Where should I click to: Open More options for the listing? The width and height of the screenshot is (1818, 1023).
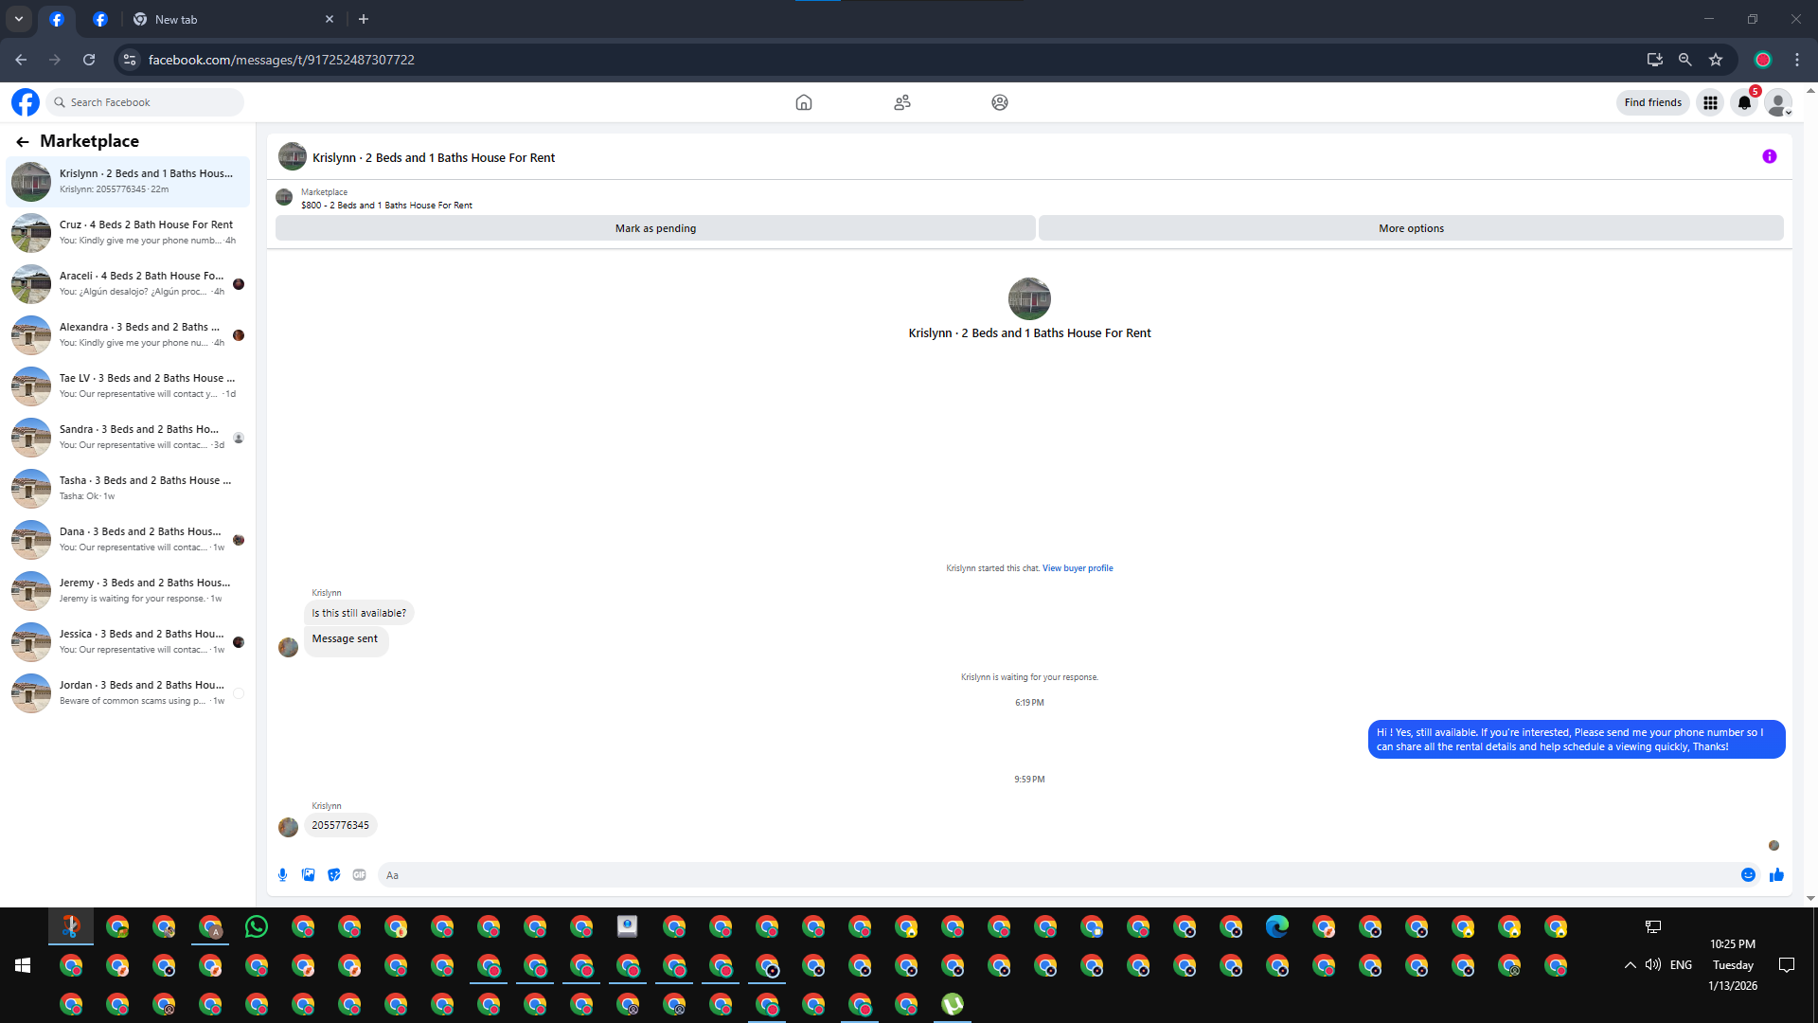1411,228
